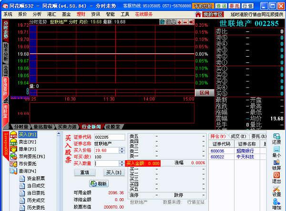This screenshot has height=211, width=286.
Task: Click the document icon for 当日委托
Action: [x=22, y=193]
